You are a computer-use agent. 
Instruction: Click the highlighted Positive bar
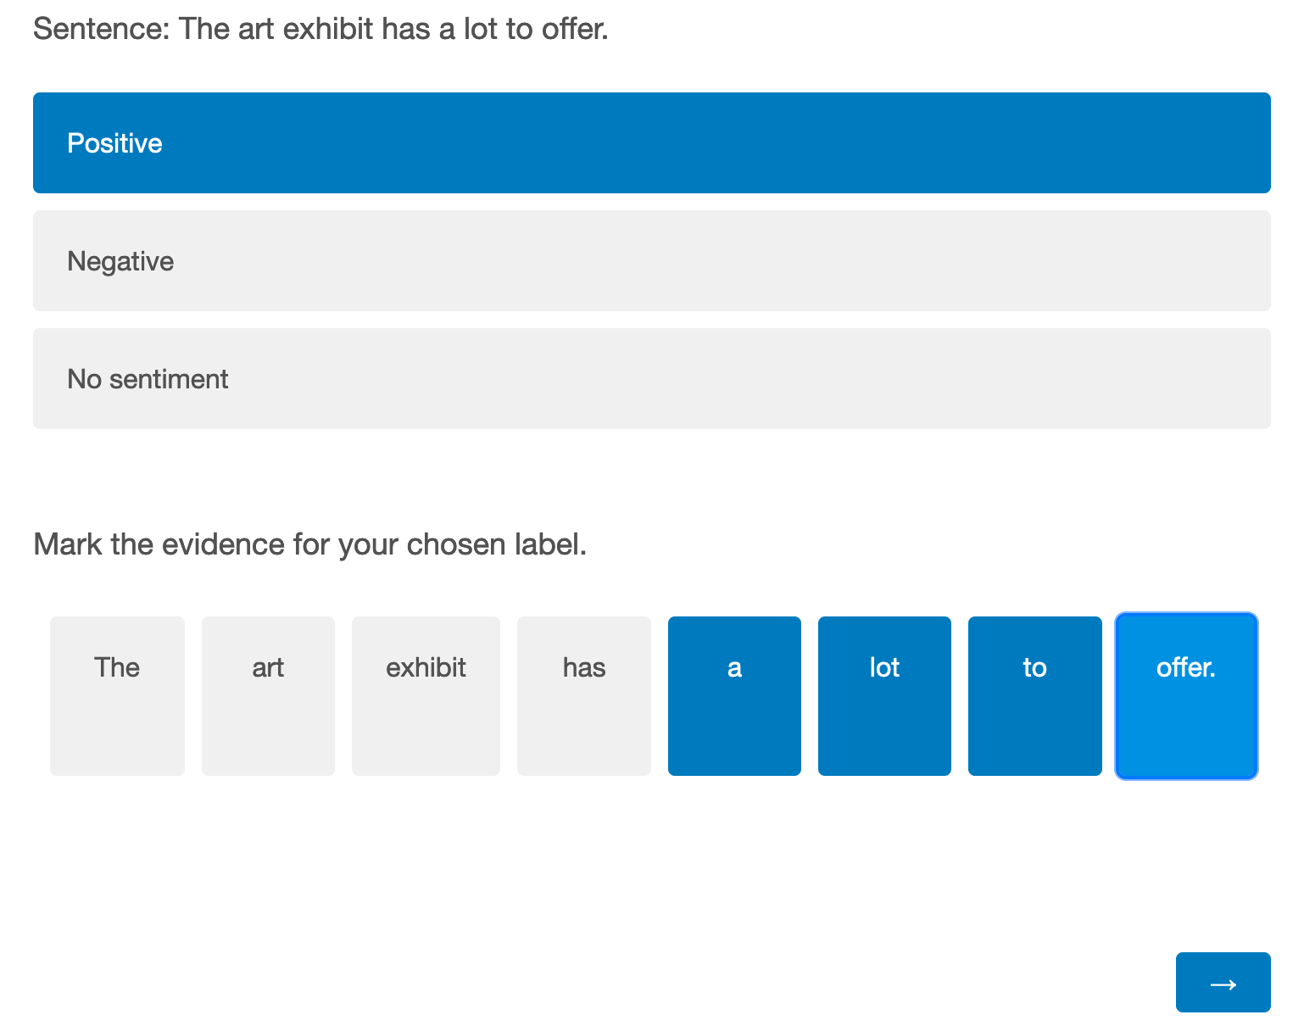pyautogui.click(x=651, y=142)
